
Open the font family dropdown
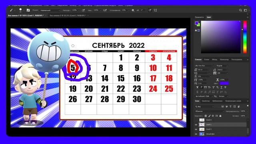click(204, 66)
